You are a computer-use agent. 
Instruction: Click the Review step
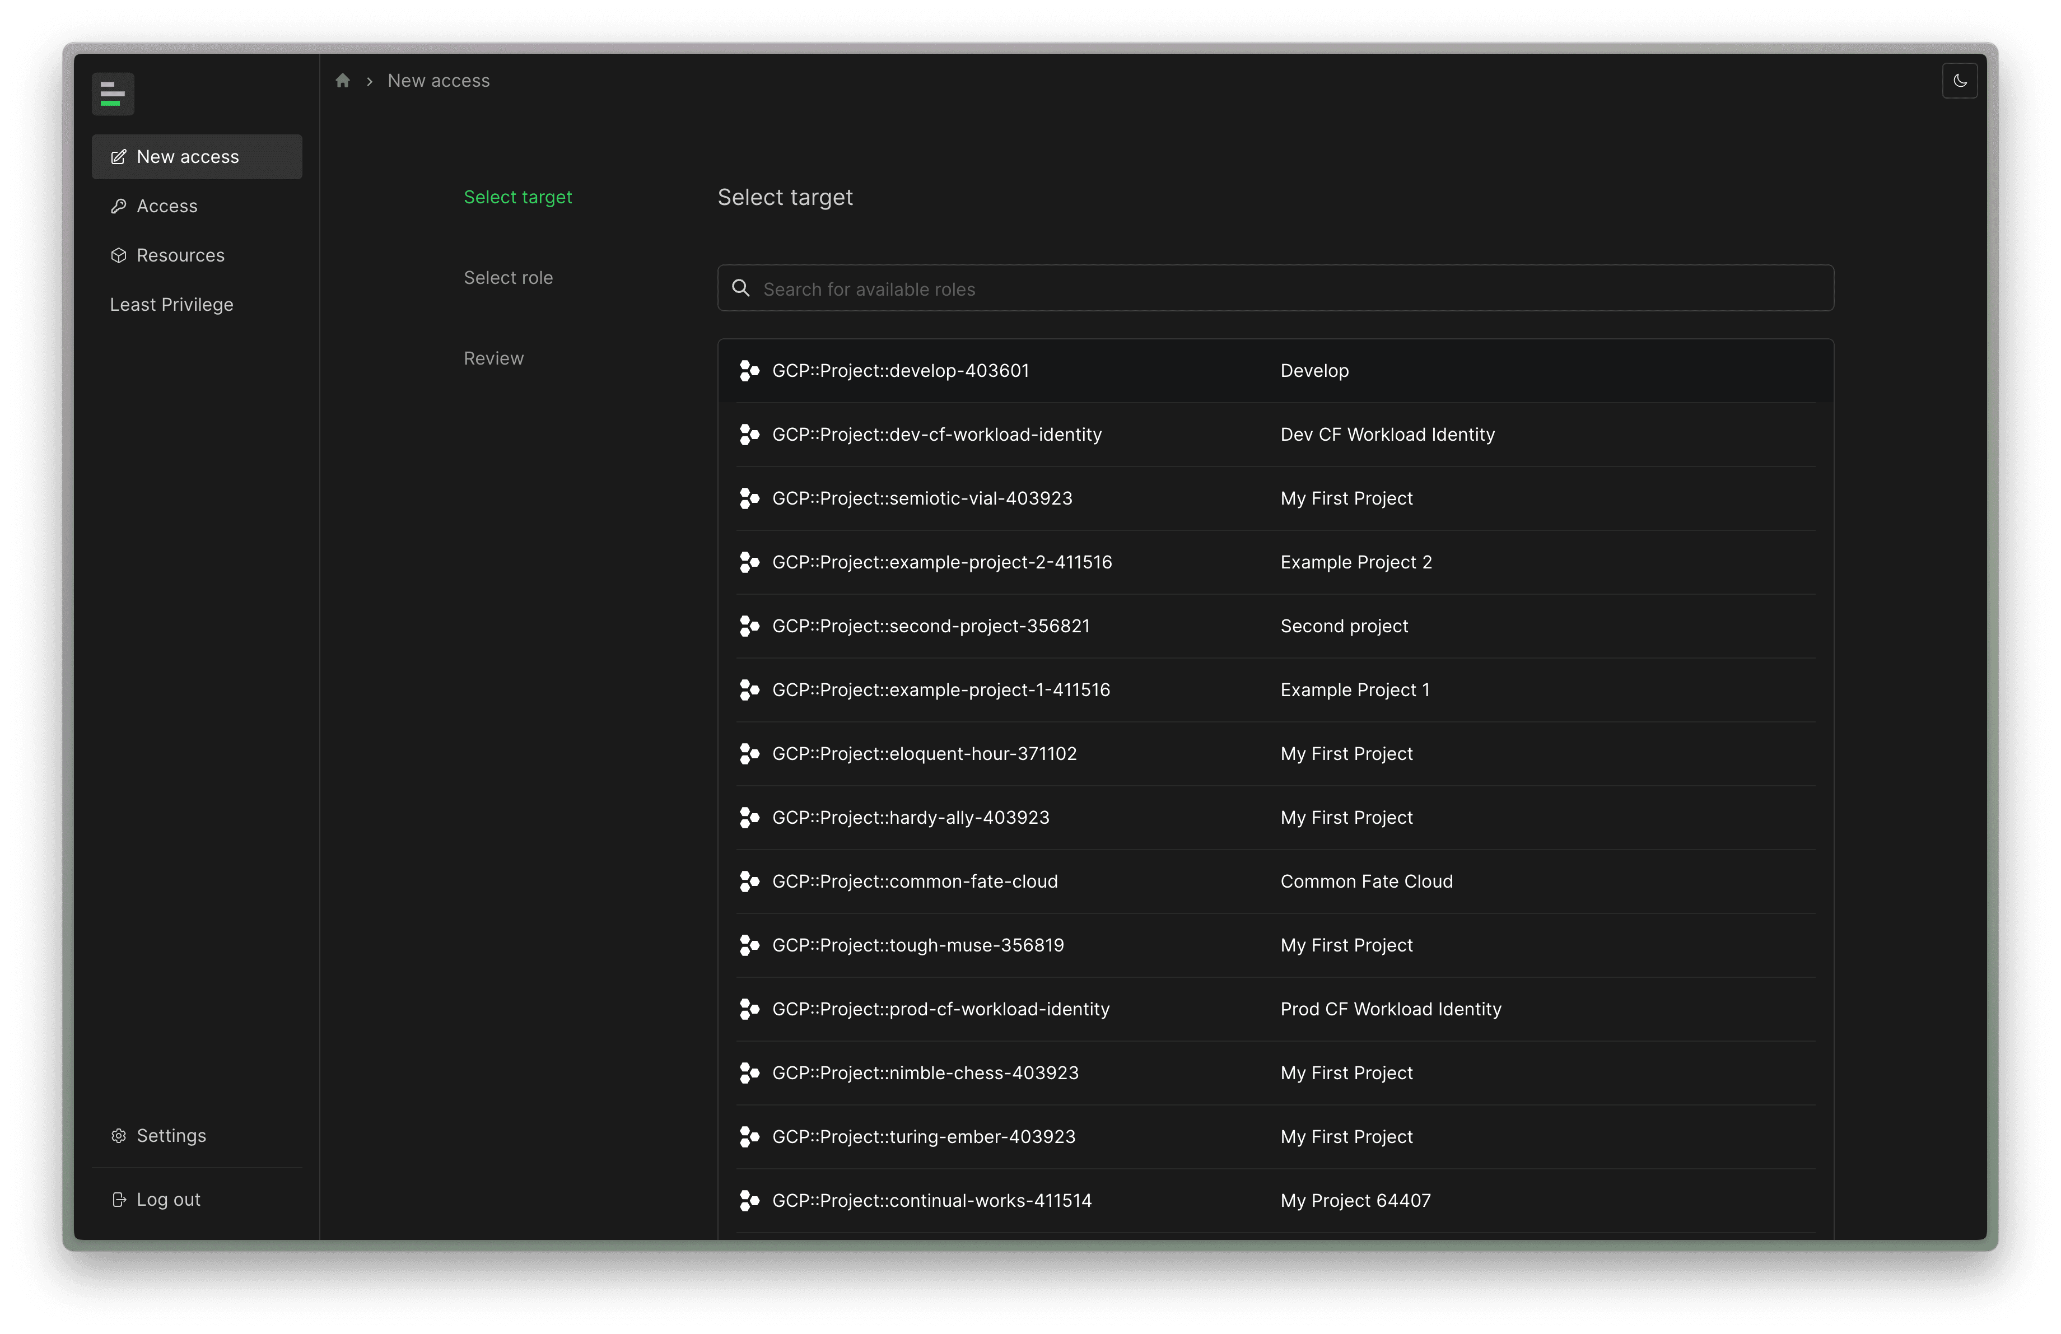[493, 358]
